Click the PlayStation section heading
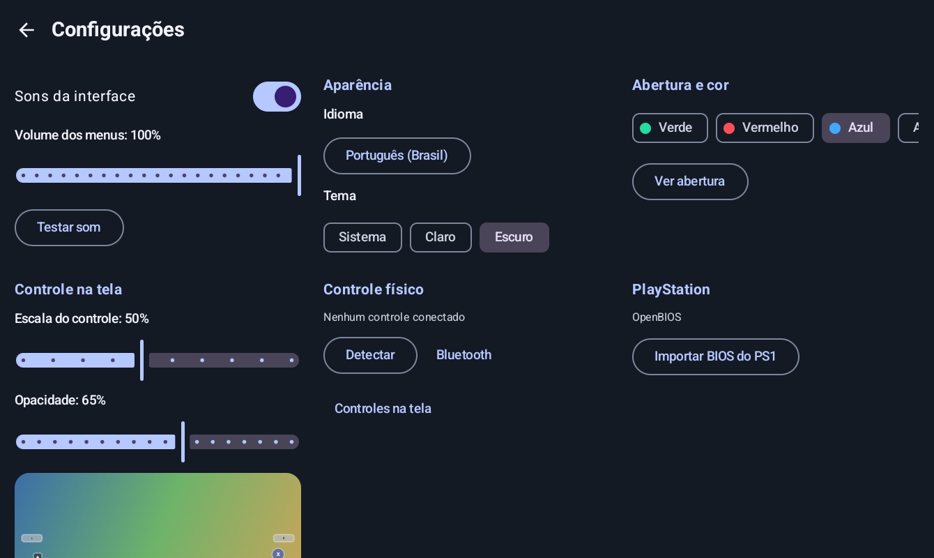The height and width of the screenshot is (558, 934). (x=671, y=289)
